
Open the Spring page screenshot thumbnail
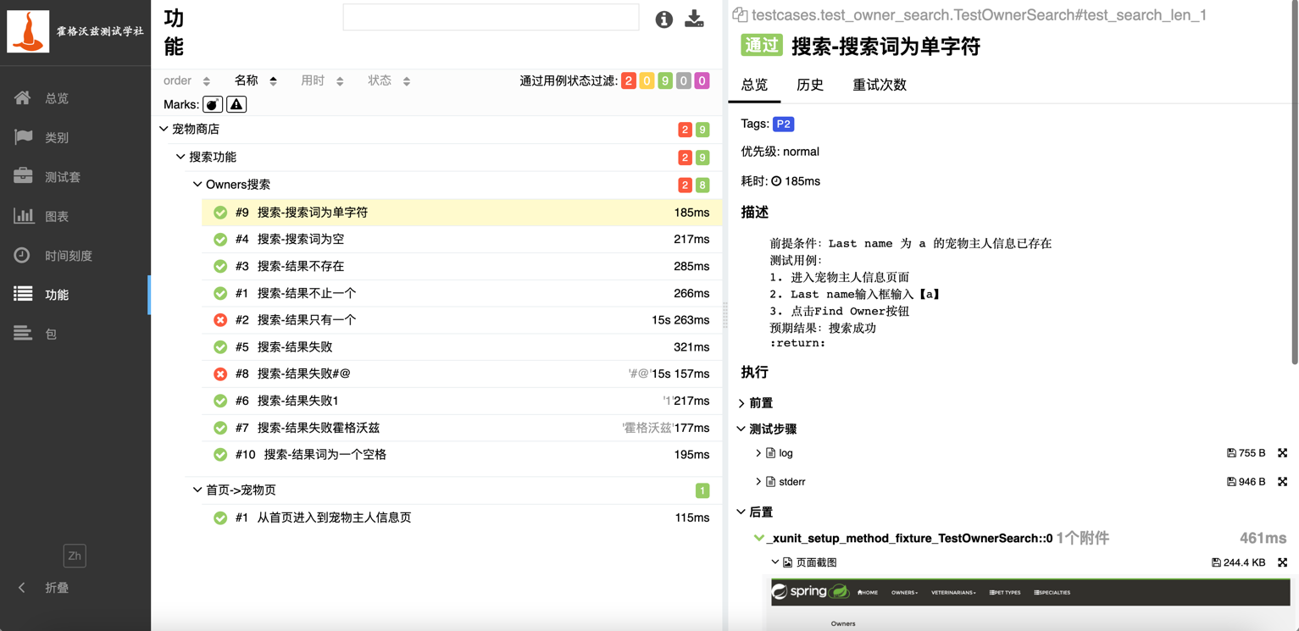1030,605
